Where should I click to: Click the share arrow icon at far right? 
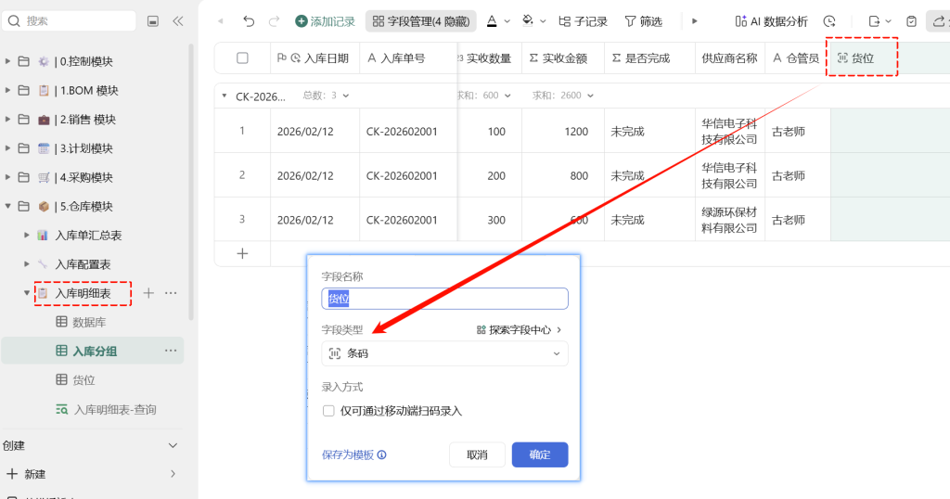pos(939,21)
